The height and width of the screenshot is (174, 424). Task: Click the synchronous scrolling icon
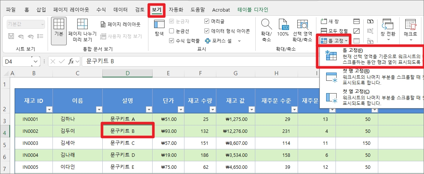coord(370,31)
